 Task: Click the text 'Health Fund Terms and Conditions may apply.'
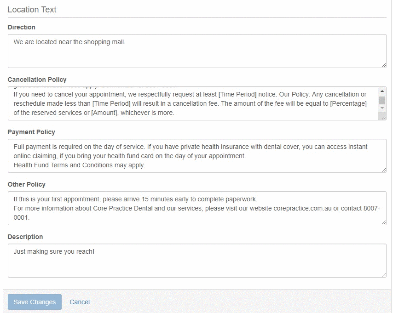[79, 165]
